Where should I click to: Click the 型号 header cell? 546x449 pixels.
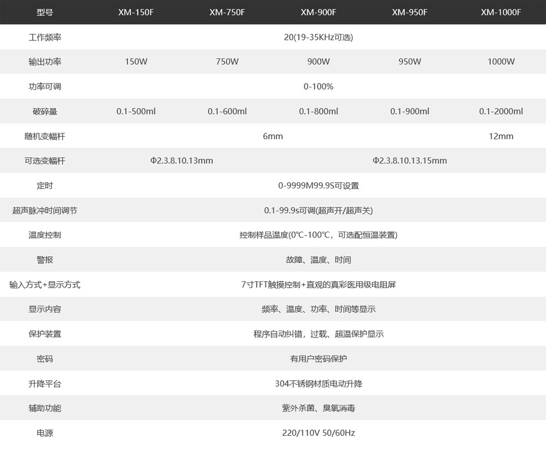[45, 12]
